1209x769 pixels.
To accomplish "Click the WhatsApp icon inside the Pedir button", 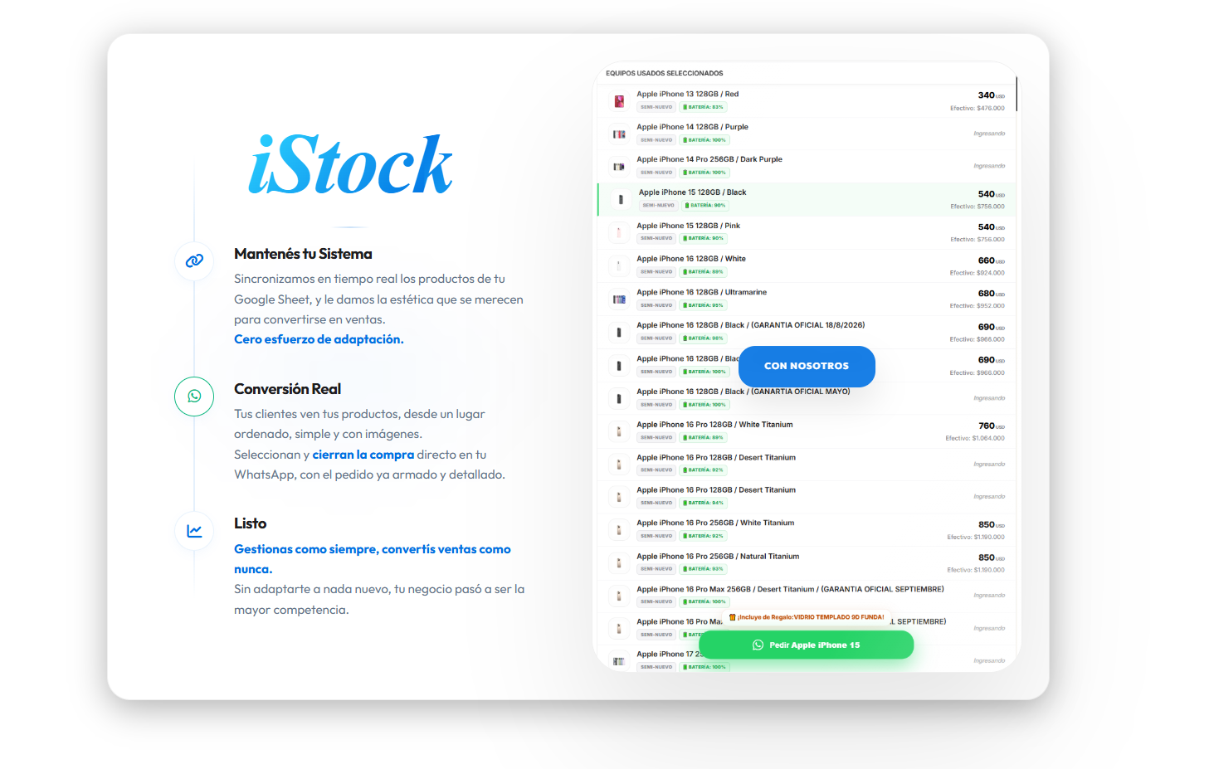I will pyautogui.click(x=758, y=645).
